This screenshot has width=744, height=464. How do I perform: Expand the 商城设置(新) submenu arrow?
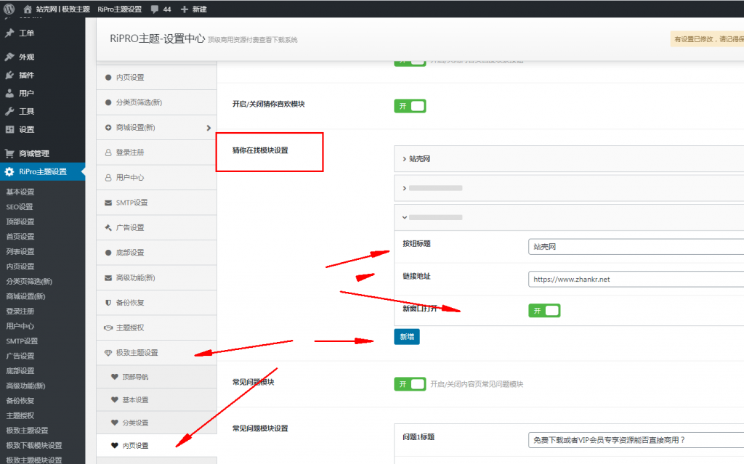coord(209,128)
